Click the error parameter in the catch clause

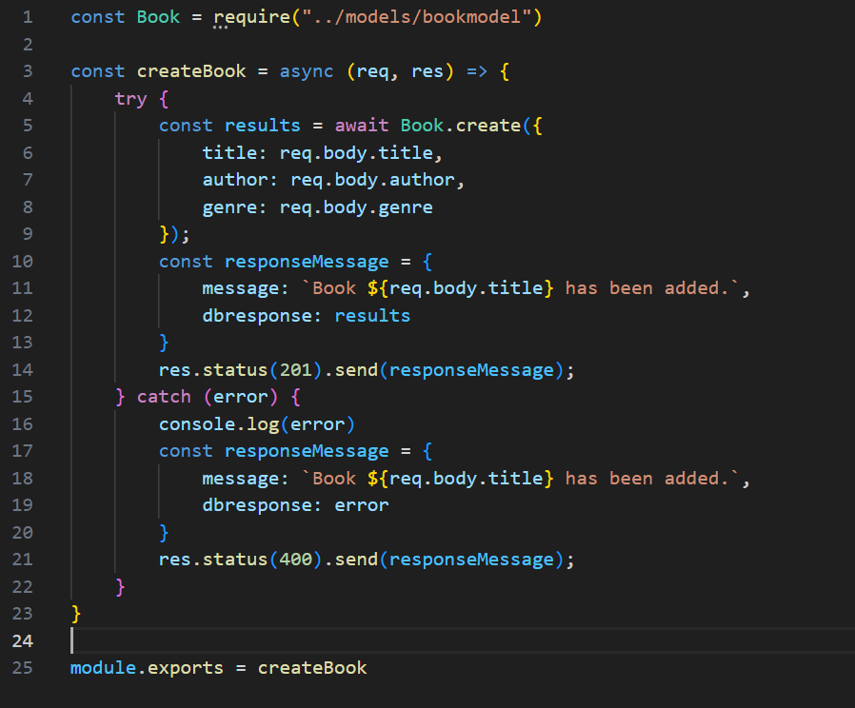click(241, 397)
